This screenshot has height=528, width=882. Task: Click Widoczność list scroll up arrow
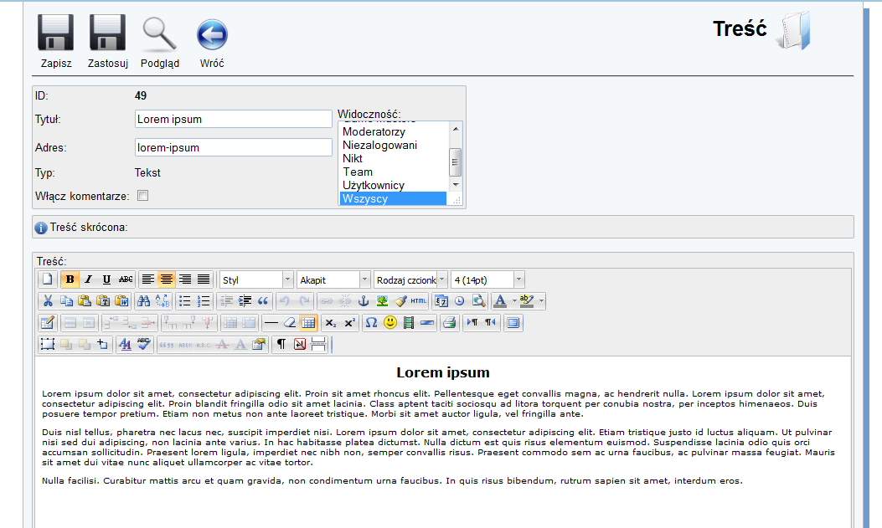click(x=456, y=129)
